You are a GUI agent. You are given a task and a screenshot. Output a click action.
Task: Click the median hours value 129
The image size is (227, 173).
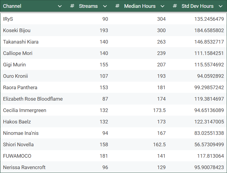[x=161, y=167]
